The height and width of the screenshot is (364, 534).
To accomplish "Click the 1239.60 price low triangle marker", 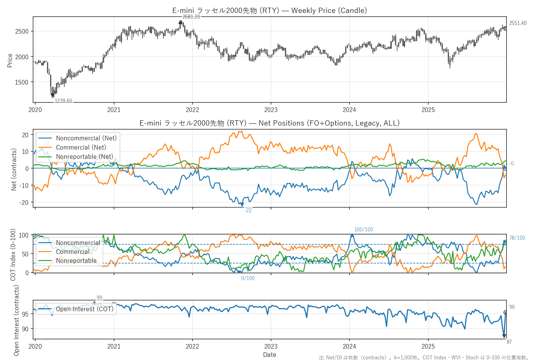I will (x=53, y=95).
